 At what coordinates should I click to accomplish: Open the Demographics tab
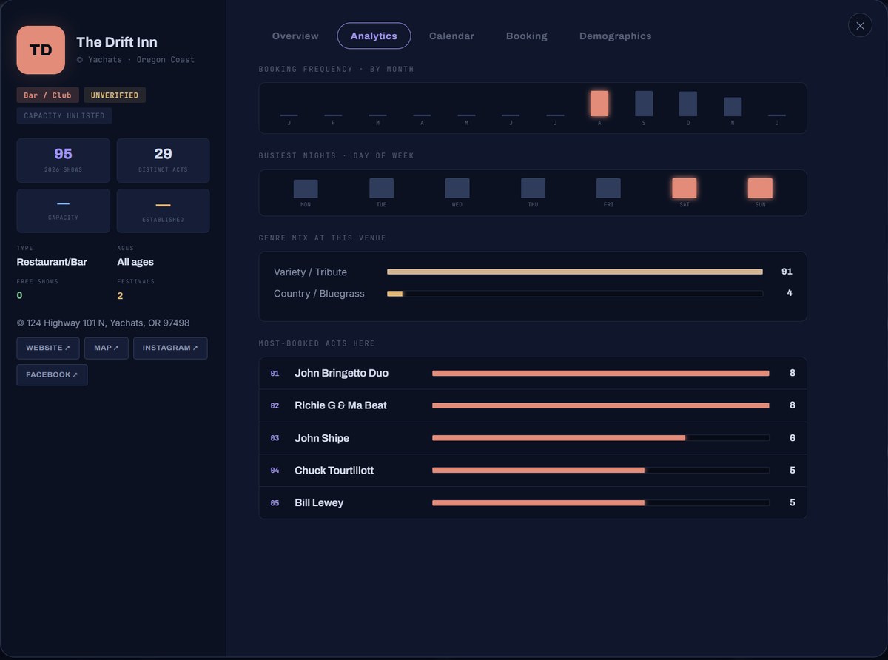click(616, 36)
